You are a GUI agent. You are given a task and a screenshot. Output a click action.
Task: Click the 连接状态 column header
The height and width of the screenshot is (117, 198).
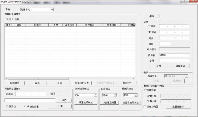70,25
